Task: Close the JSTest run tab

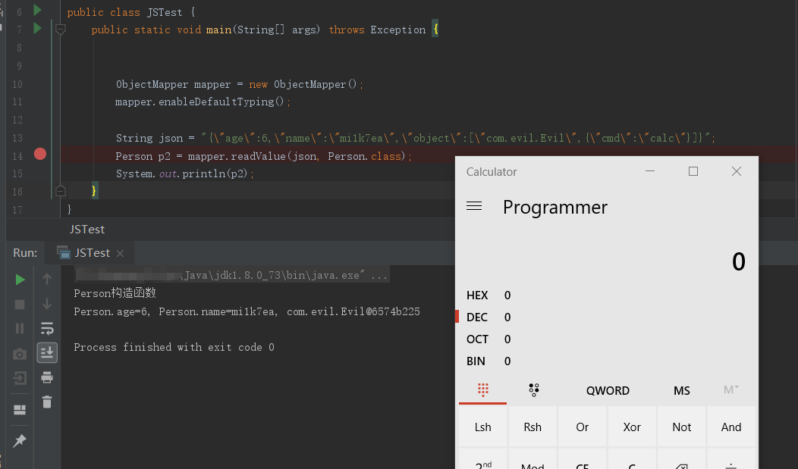Action: point(121,253)
